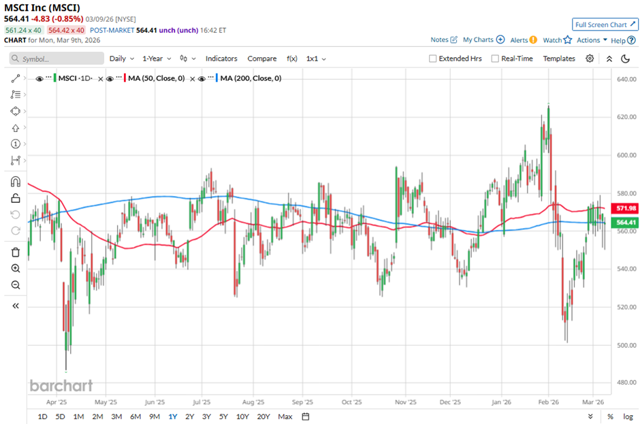Click the lock drawings icon
The width and height of the screenshot is (640, 424).
pos(16,198)
